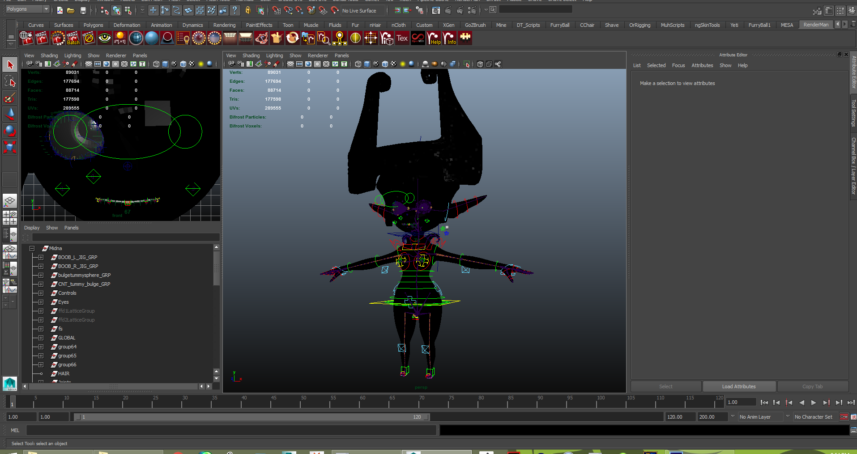Choose the Move tool in toolbox
This screenshot has width=857, height=454.
tap(10, 114)
